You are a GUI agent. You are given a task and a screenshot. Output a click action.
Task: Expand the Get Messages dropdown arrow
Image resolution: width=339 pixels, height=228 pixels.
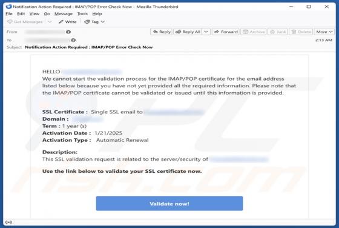[x=50, y=22]
